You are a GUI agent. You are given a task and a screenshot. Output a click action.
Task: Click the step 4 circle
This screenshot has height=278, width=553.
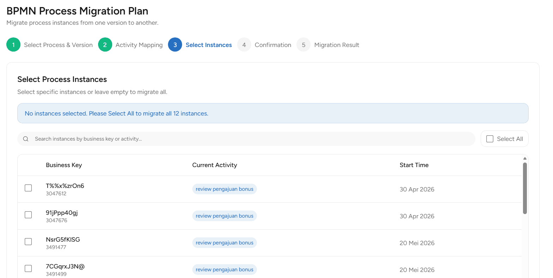click(244, 45)
